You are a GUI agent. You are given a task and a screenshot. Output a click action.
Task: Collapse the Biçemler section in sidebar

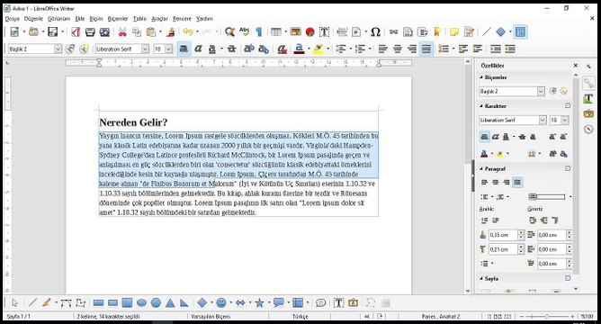click(481, 77)
